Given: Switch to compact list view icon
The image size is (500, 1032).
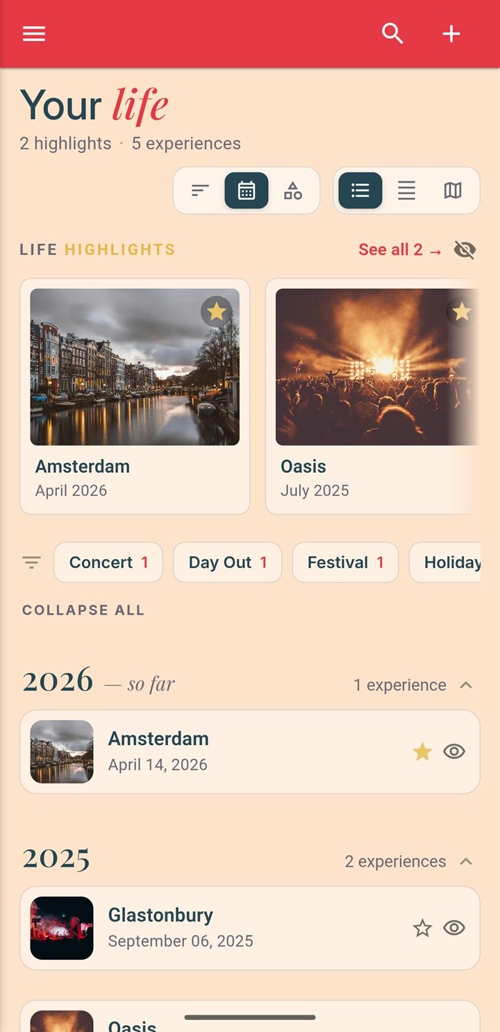Looking at the screenshot, I should (x=407, y=190).
